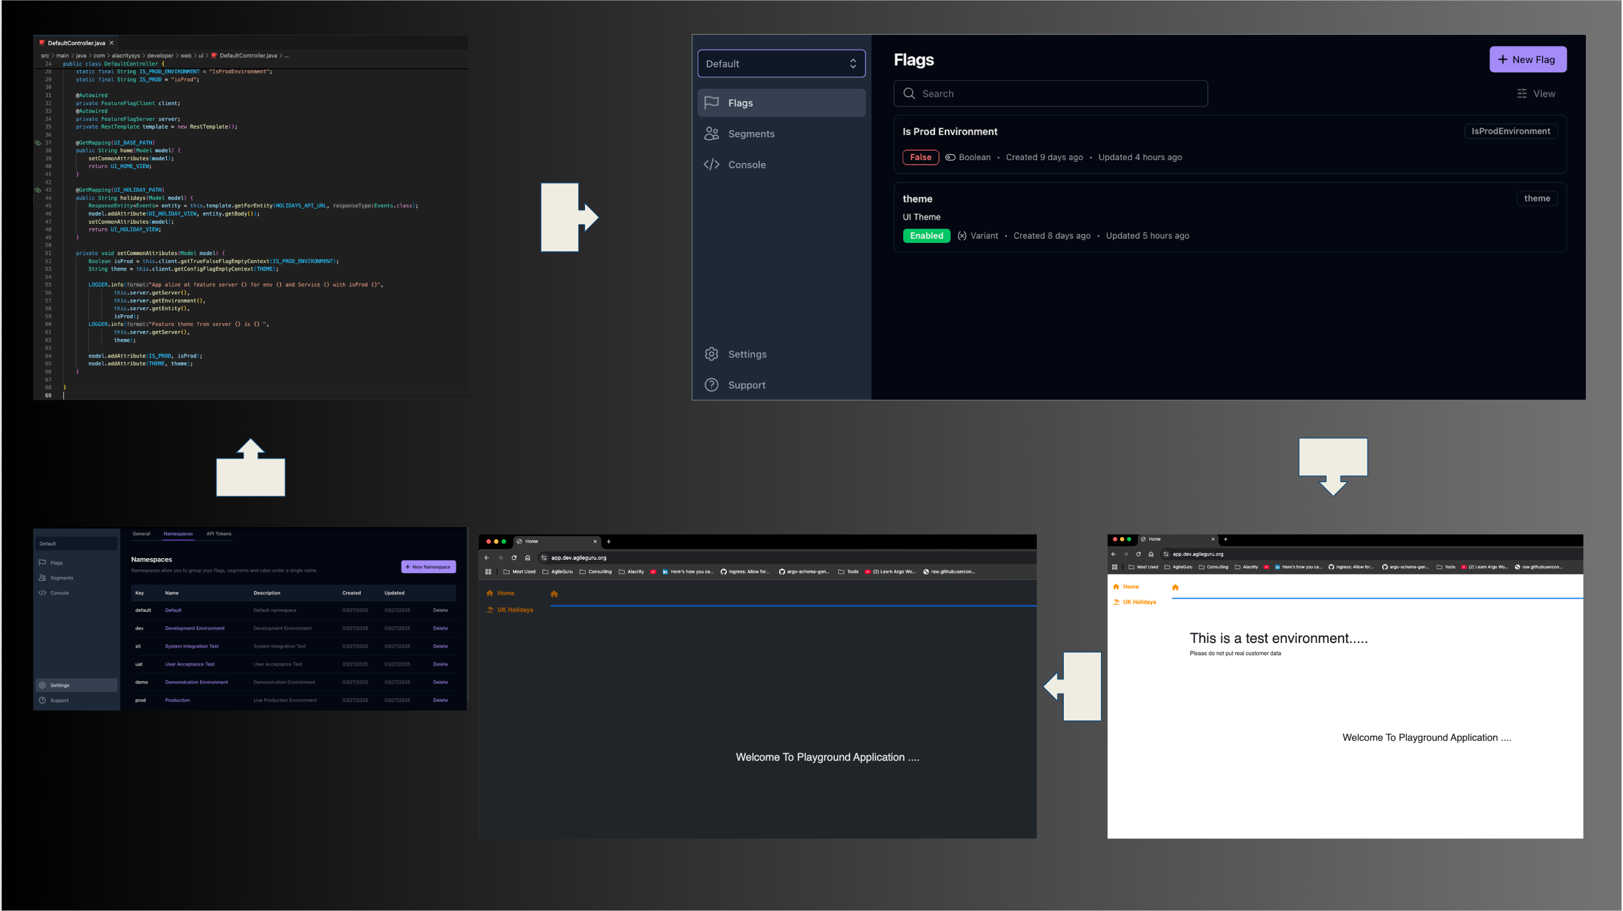Go back using the browser back arrow
The image size is (1623, 911).
point(487,558)
